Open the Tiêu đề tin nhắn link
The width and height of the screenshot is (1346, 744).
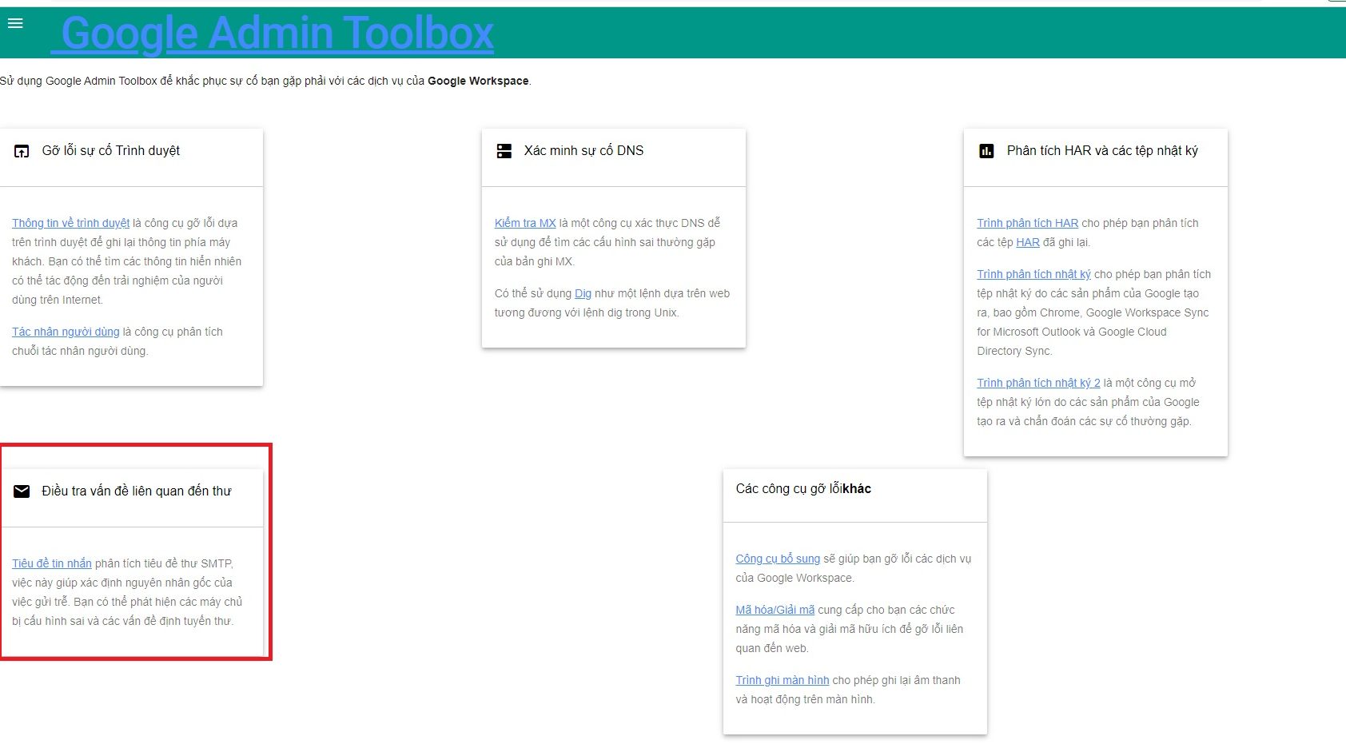point(52,563)
